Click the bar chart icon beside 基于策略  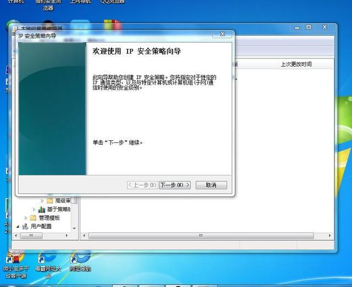pos(42,209)
